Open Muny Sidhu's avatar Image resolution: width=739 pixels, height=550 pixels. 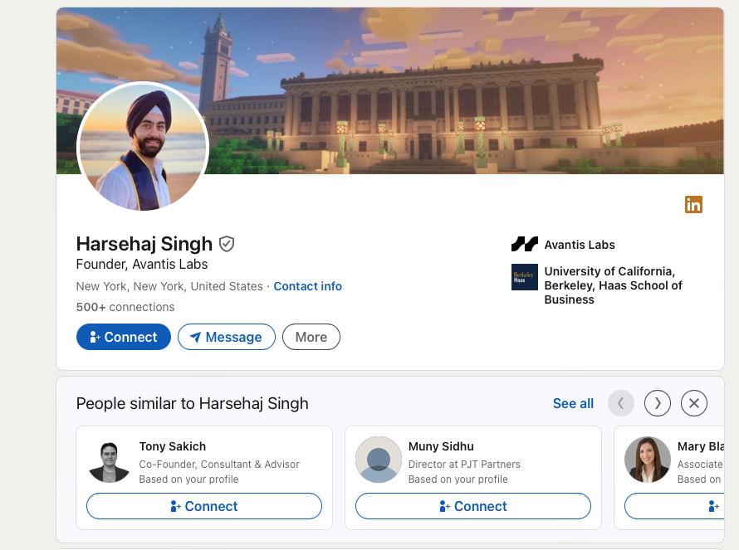click(x=379, y=460)
